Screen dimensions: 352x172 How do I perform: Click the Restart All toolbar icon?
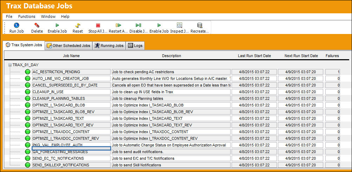118,25
